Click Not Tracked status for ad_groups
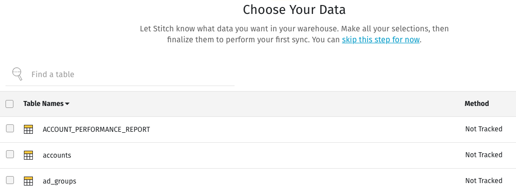516x192 pixels. click(484, 181)
